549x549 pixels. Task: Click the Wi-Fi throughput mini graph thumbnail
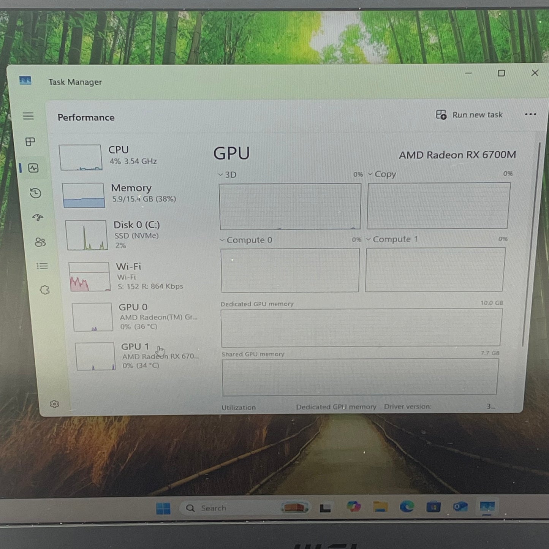89,277
